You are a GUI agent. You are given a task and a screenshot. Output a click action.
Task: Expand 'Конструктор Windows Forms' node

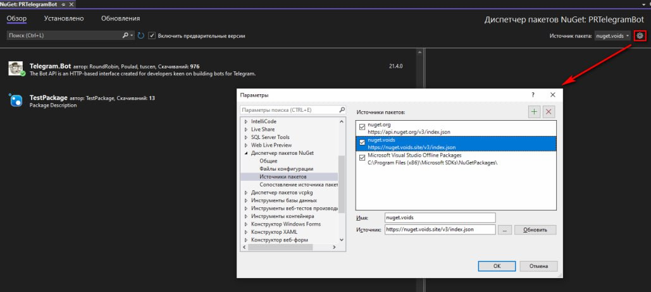(x=247, y=224)
